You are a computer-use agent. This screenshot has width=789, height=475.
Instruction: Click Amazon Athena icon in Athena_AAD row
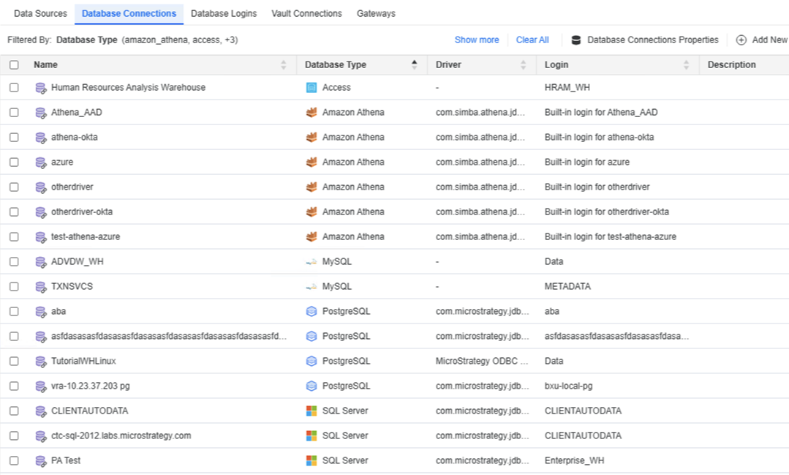[312, 113]
